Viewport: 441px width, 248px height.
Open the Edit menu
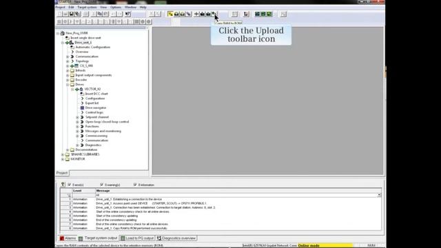(x=71, y=7)
